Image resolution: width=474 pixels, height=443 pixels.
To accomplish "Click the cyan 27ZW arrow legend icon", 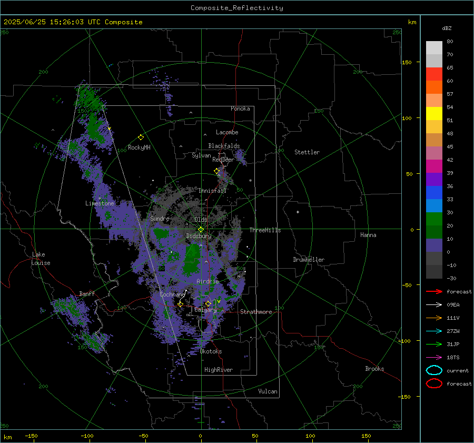I will (434, 331).
